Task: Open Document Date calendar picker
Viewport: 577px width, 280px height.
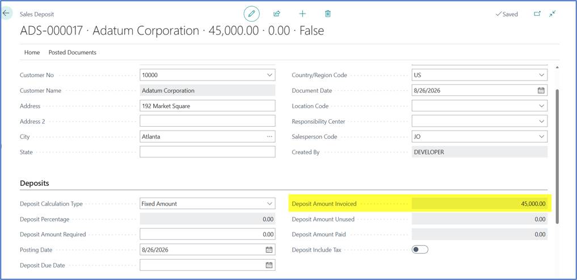Action: [541, 90]
